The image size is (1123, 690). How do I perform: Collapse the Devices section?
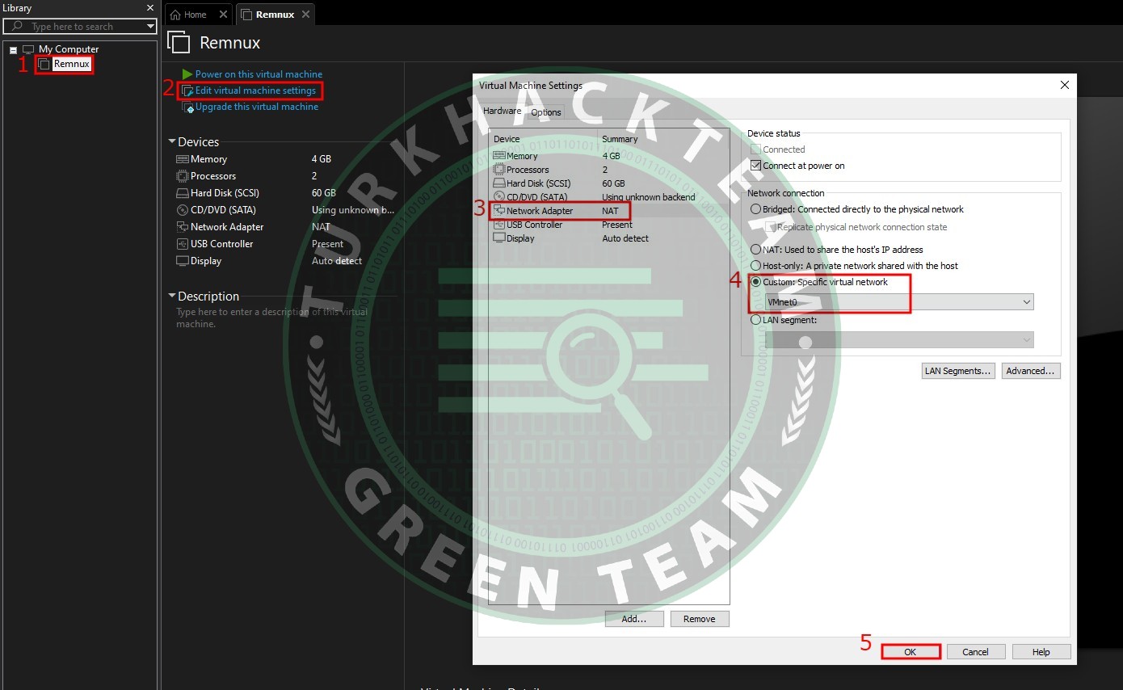[172, 141]
